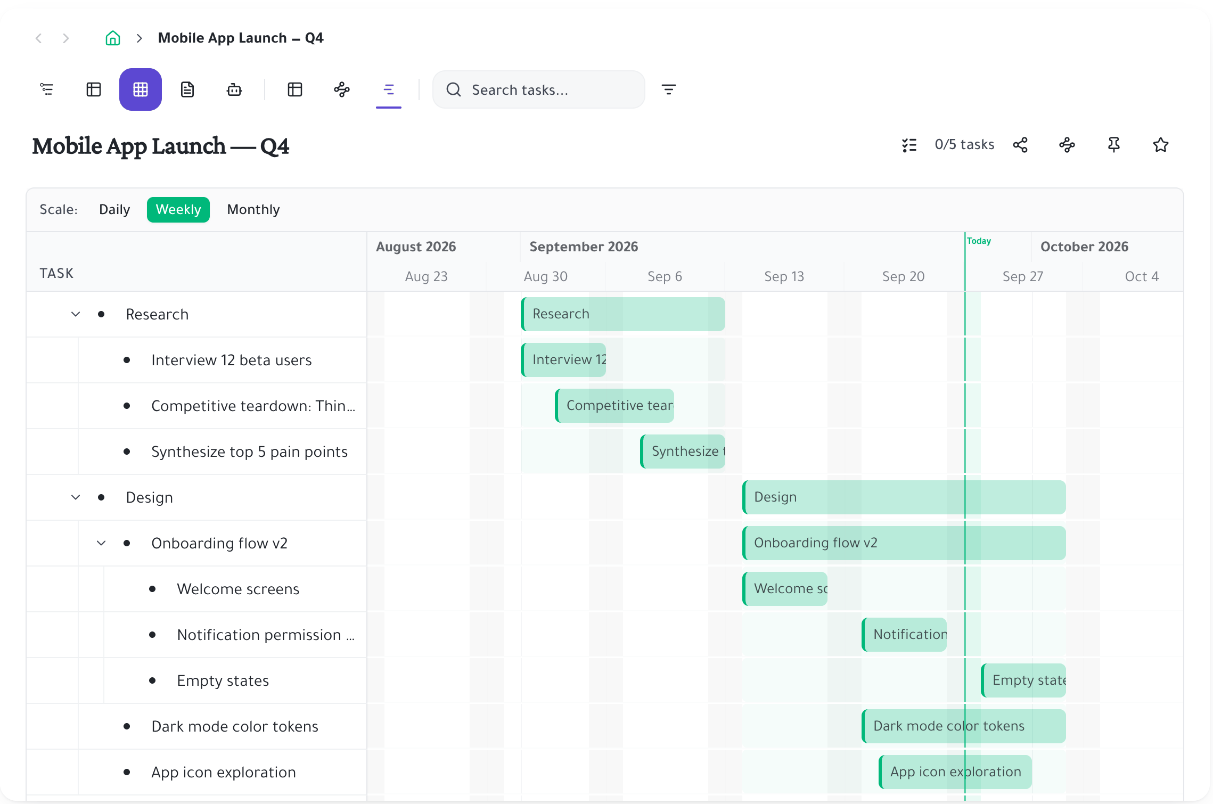This screenshot has width=1213, height=804.
Task: Select Interview 12 beta users row
Action: (196, 360)
